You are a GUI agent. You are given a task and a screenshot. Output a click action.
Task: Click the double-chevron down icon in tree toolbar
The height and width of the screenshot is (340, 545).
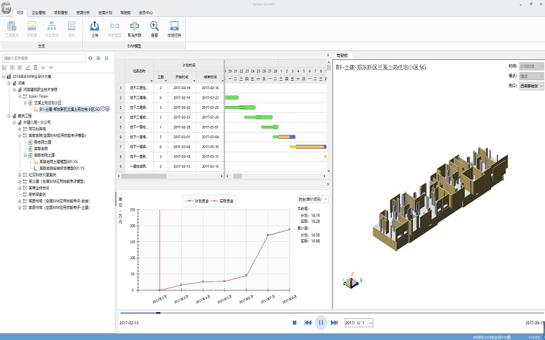tap(51, 67)
